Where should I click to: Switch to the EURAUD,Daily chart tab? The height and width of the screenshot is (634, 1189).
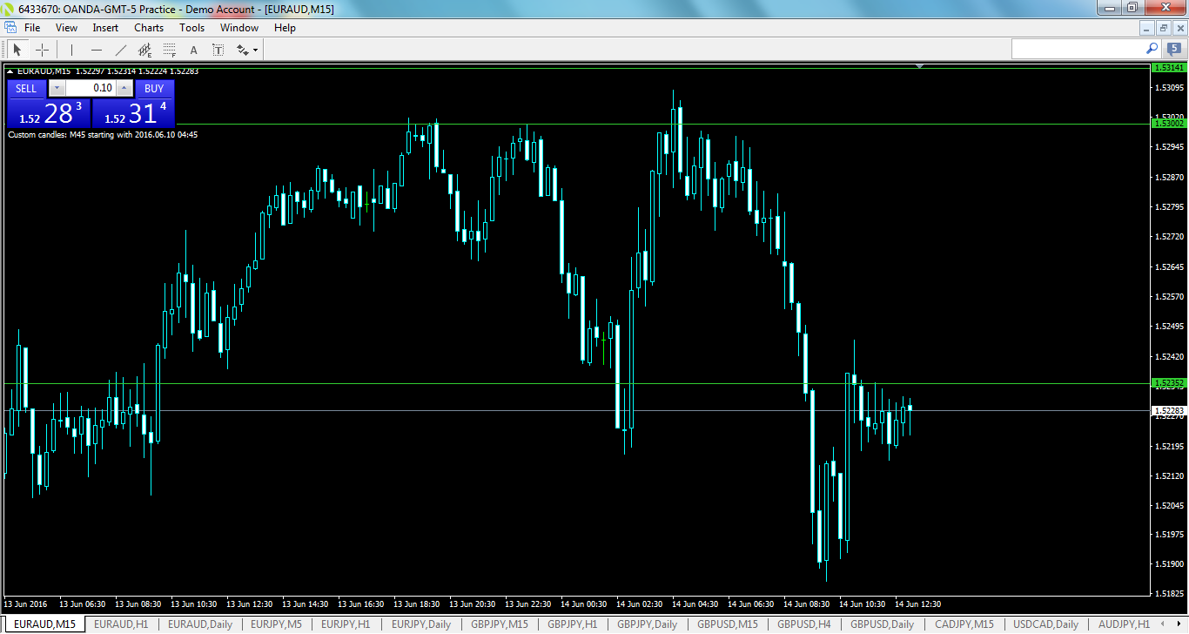tap(198, 624)
